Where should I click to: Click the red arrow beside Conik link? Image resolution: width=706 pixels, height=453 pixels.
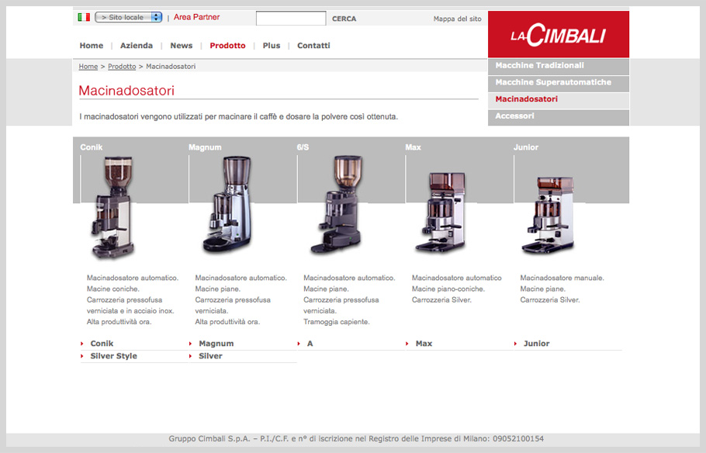82,344
